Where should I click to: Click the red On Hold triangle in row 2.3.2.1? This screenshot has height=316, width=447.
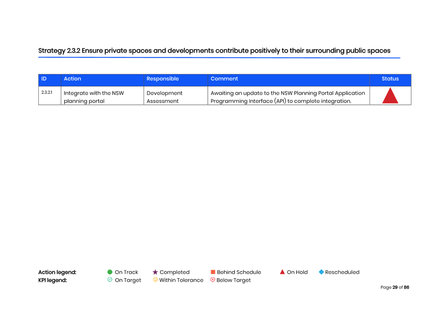pos(390,95)
